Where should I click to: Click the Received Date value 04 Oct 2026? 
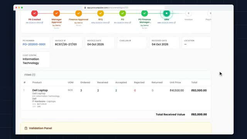click(x=160, y=44)
